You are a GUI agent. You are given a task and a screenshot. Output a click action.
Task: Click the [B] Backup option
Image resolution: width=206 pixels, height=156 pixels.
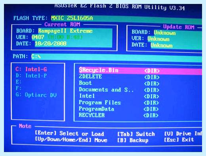pos(133,140)
